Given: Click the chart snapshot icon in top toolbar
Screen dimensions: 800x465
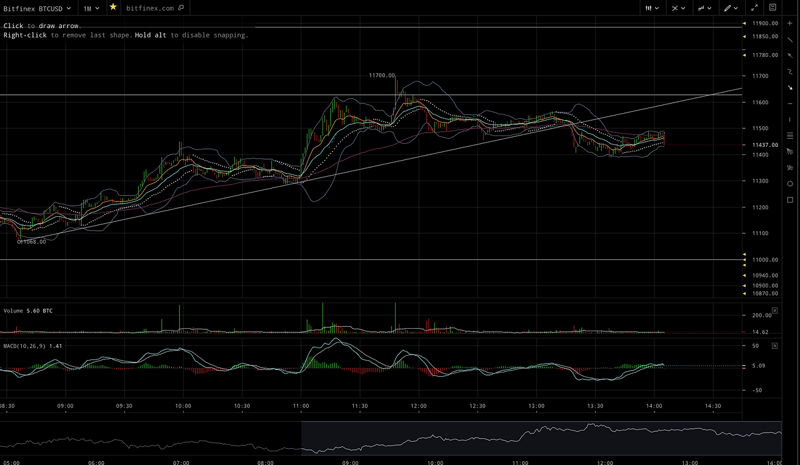Looking at the screenshot, I should point(773,8).
